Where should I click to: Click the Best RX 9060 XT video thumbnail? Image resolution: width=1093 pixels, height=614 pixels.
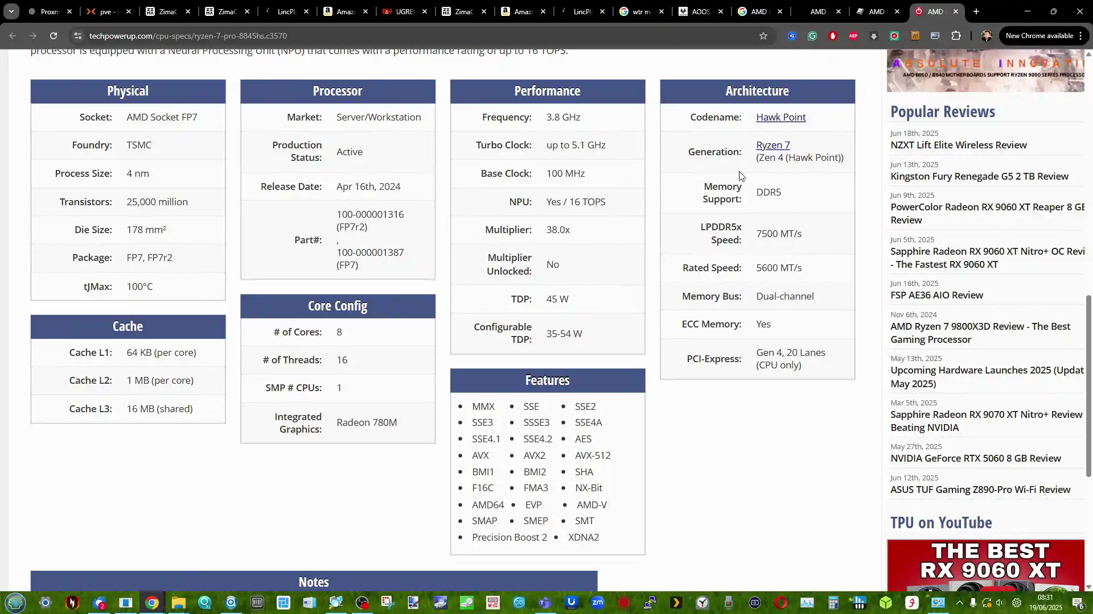click(985, 565)
